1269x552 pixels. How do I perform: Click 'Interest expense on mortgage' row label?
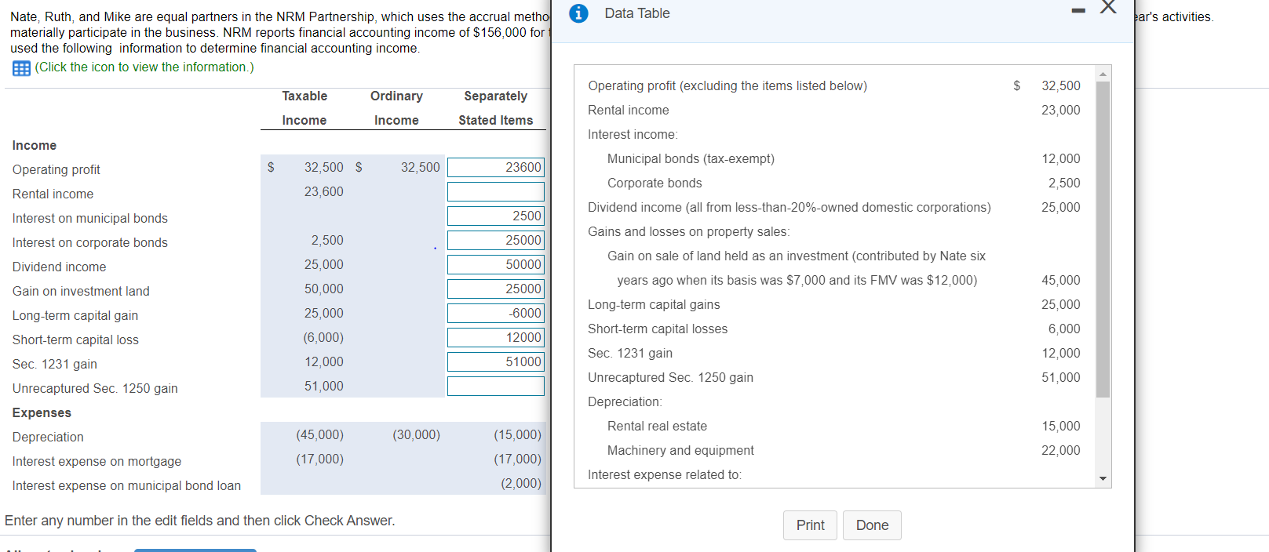pos(97,461)
